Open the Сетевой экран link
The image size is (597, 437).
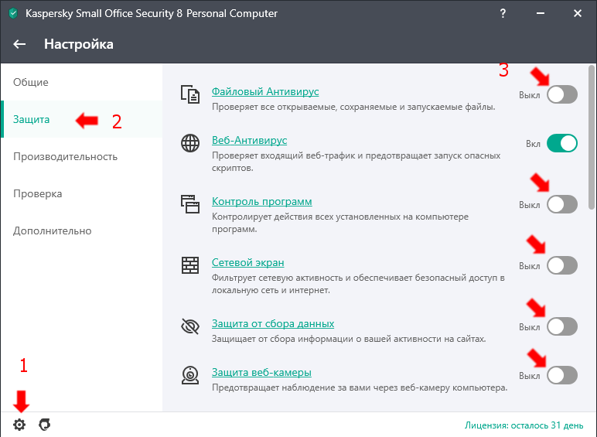(x=248, y=262)
